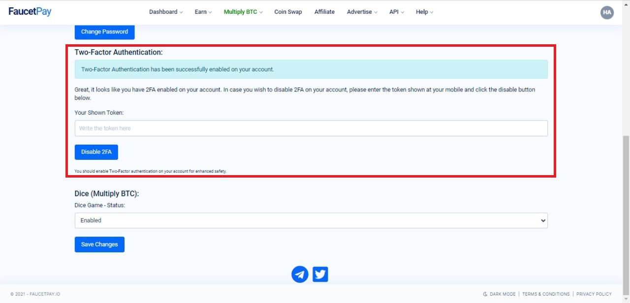The image size is (630, 303).
Task: Open the Telegram channel icon
Action: pos(300,274)
